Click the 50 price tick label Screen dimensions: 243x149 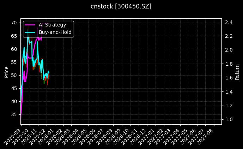(14, 75)
